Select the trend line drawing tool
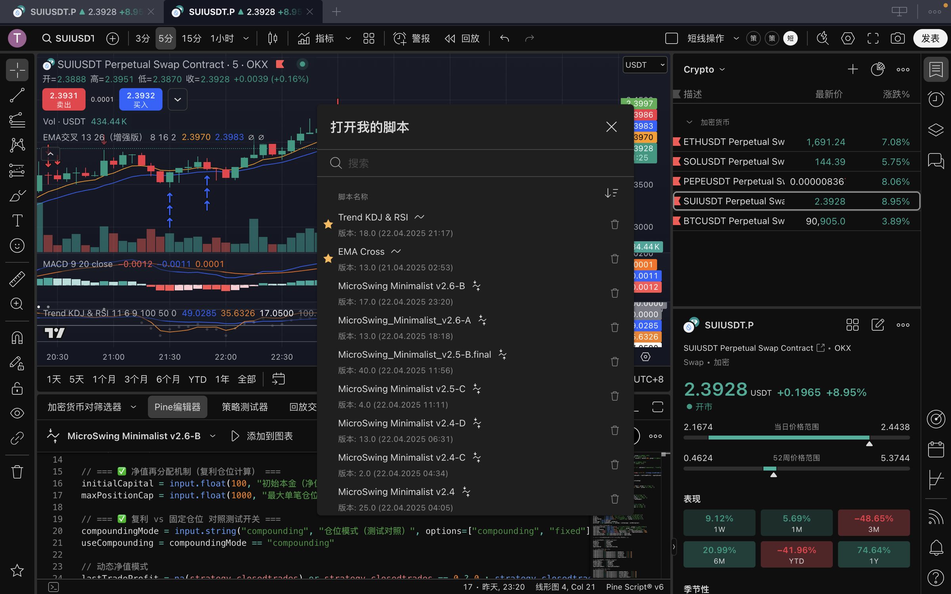The image size is (951, 594). point(17,95)
